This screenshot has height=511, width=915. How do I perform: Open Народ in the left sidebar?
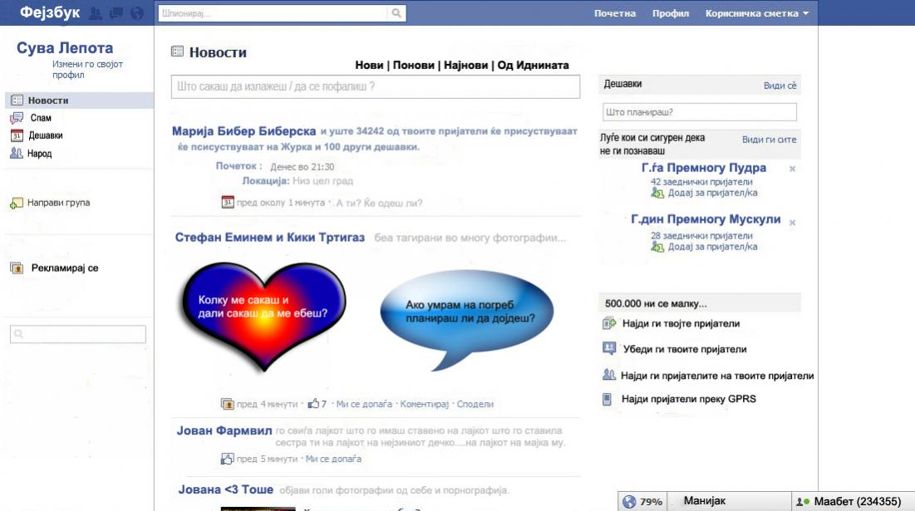[40, 154]
